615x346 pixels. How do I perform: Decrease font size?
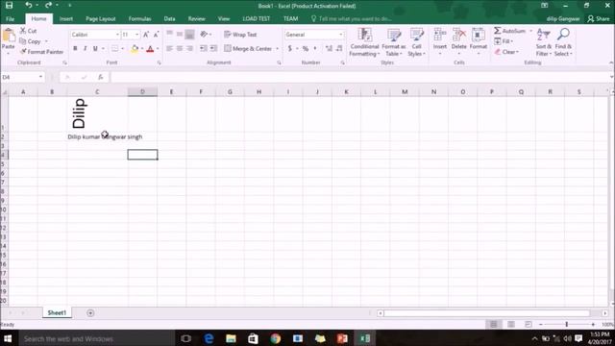(x=156, y=35)
